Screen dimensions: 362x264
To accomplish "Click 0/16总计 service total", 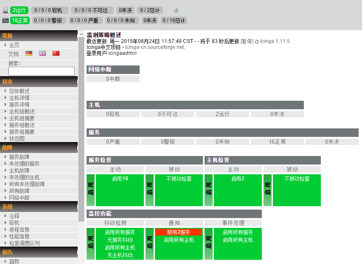I will [174, 20].
